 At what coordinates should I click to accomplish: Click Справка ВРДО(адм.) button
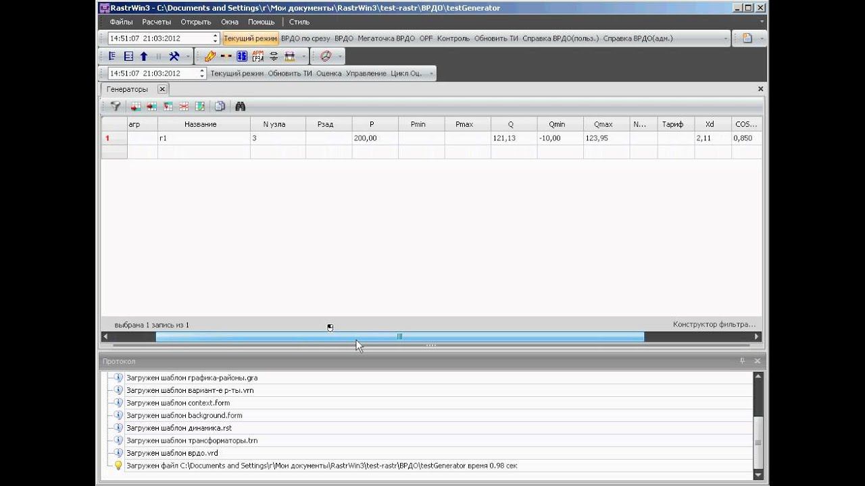coord(638,38)
